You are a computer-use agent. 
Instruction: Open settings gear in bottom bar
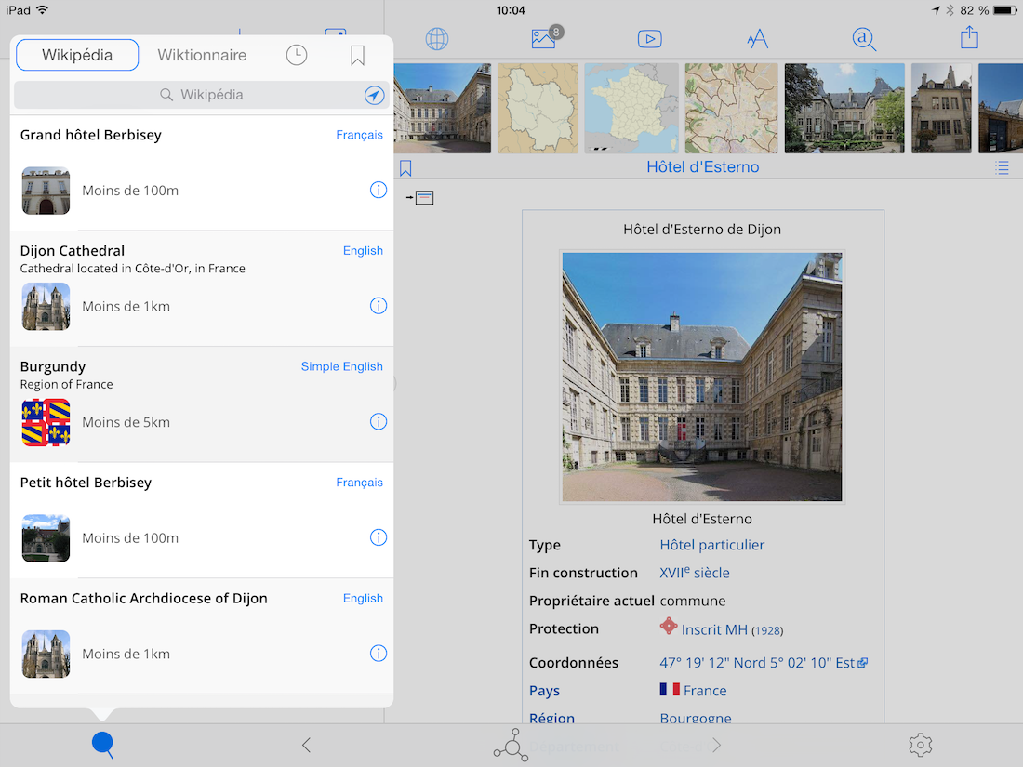point(921,745)
